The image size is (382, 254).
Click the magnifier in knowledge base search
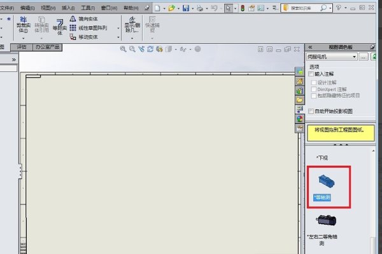coord(323,8)
